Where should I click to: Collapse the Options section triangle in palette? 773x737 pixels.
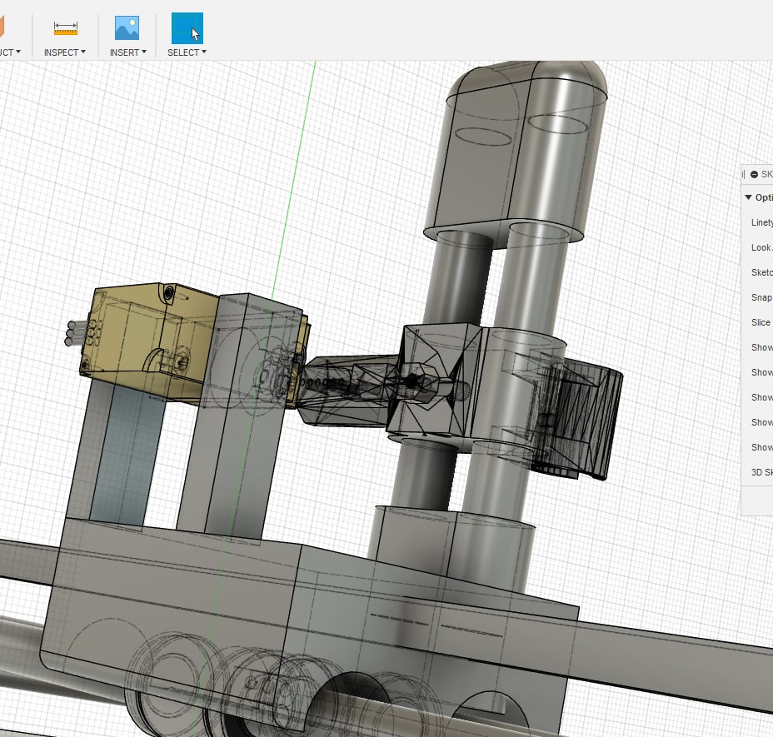pos(748,197)
